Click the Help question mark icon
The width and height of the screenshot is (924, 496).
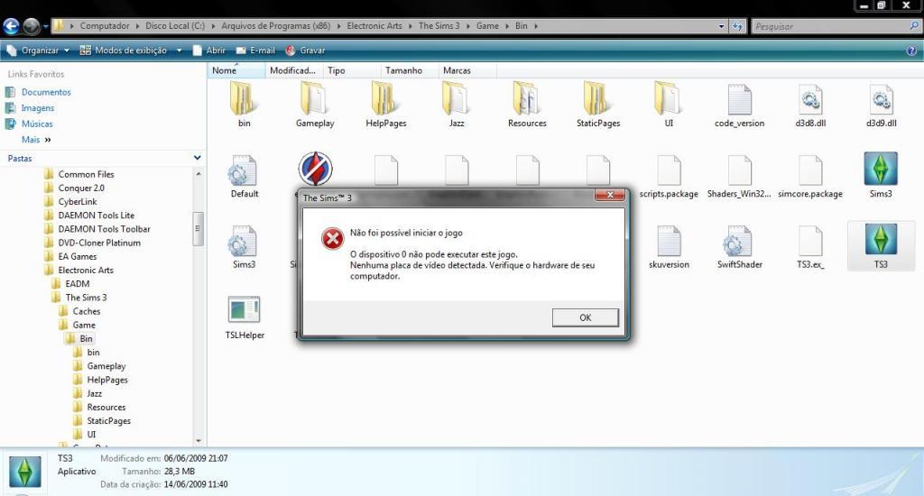[x=911, y=51]
